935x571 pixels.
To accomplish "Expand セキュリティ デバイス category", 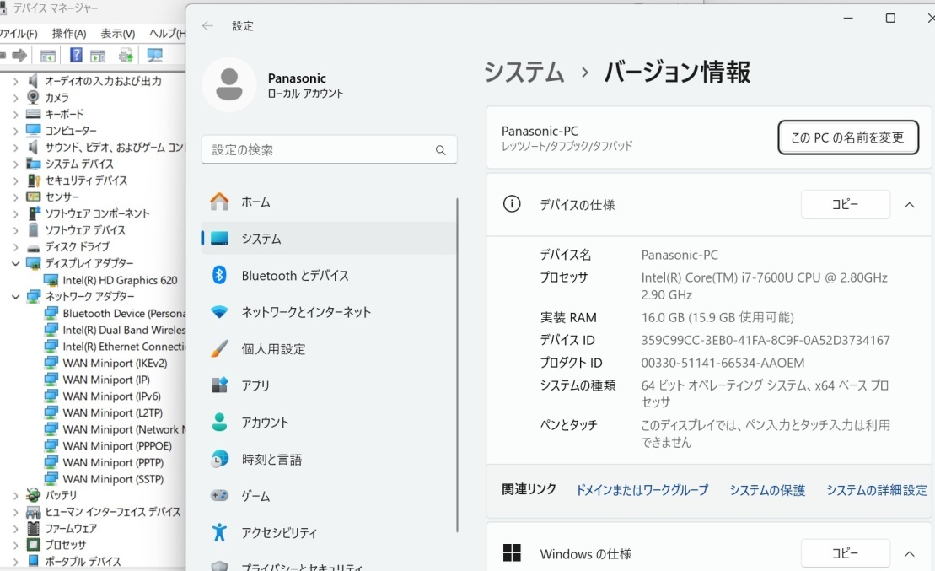I will pyautogui.click(x=15, y=180).
